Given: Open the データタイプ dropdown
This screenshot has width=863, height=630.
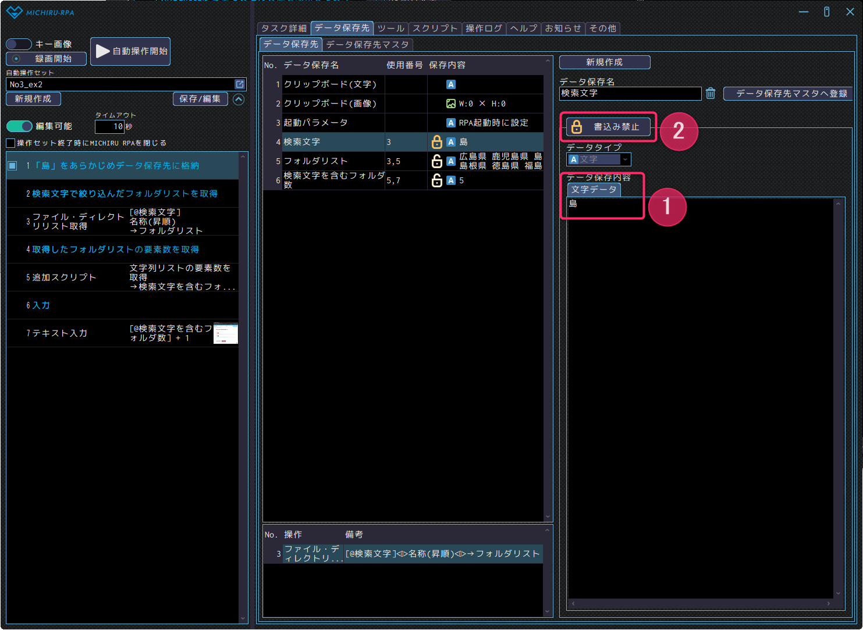Looking at the screenshot, I should 599,159.
